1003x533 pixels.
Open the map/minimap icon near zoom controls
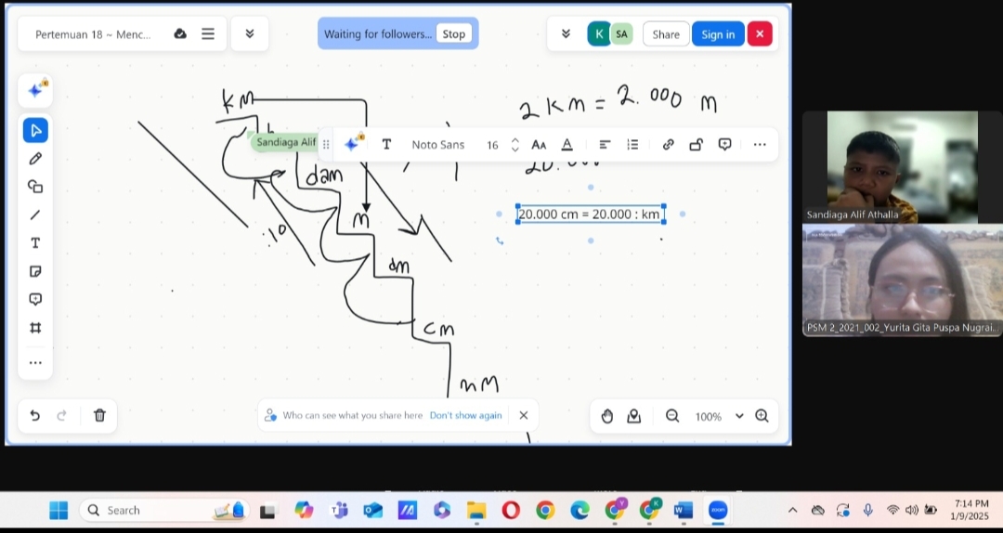(x=634, y=417)
